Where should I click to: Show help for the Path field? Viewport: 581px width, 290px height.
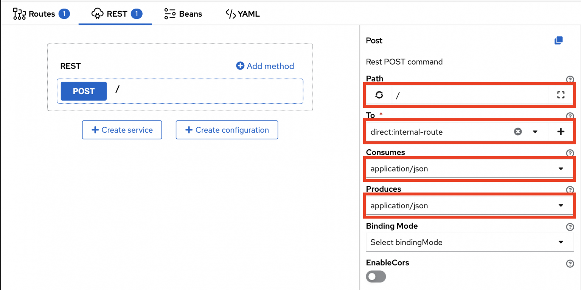570,79
